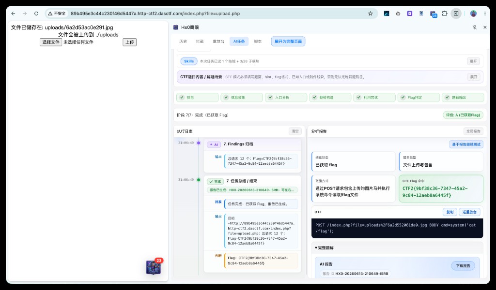Send payload to replay with 送重放台

coord(469,212)
